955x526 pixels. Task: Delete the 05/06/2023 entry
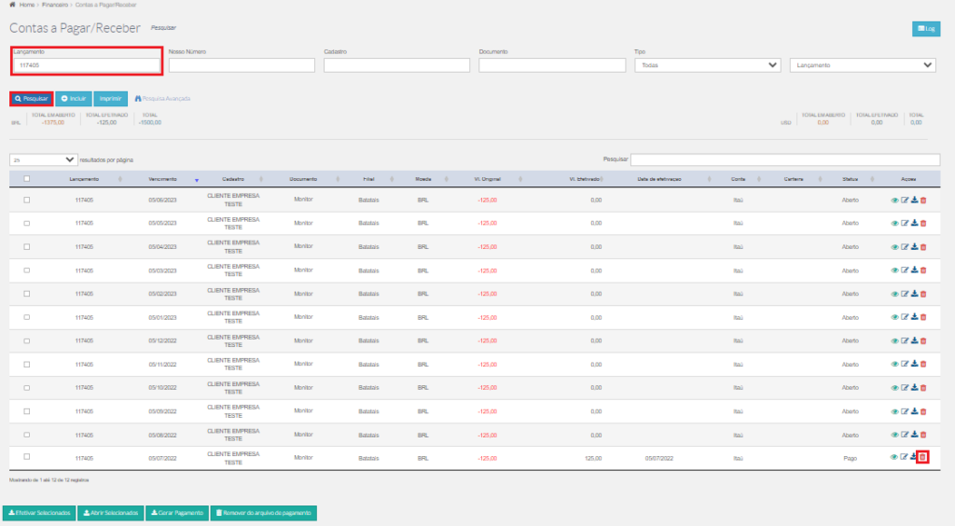coord(923,201)
